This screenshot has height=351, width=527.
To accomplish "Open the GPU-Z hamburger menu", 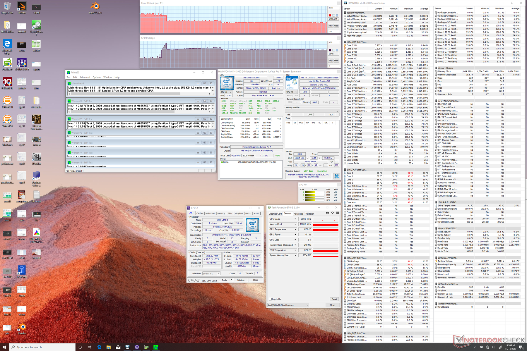I will point(337,213).
